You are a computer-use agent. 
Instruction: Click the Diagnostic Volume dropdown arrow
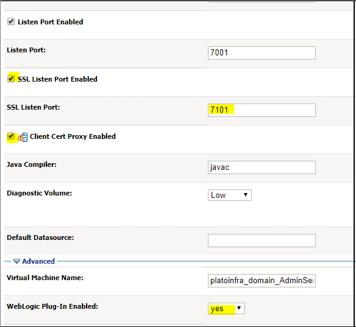click(246, 195)
